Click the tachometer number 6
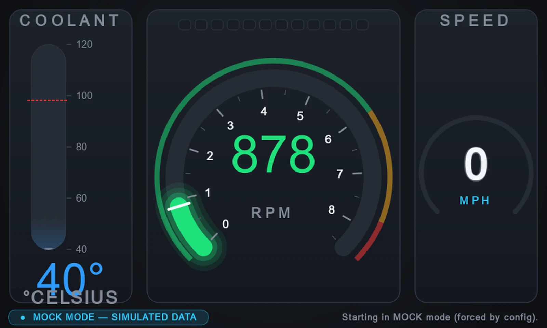This screenshot has width=547, height=328. click(328, 139)
